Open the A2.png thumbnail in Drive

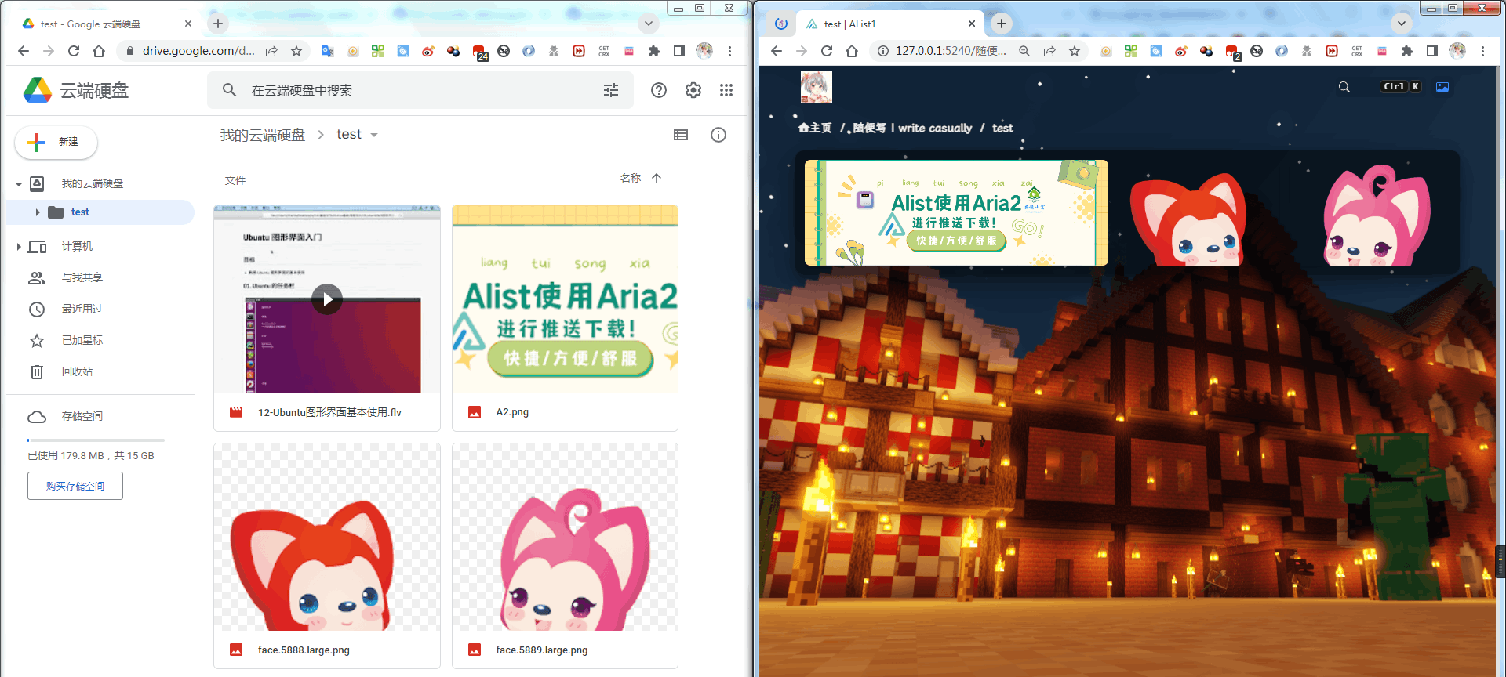565,299
